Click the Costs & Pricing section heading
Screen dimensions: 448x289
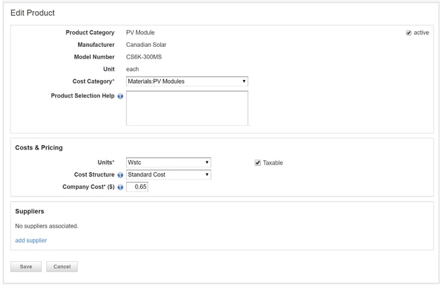[x=39, y=148]
